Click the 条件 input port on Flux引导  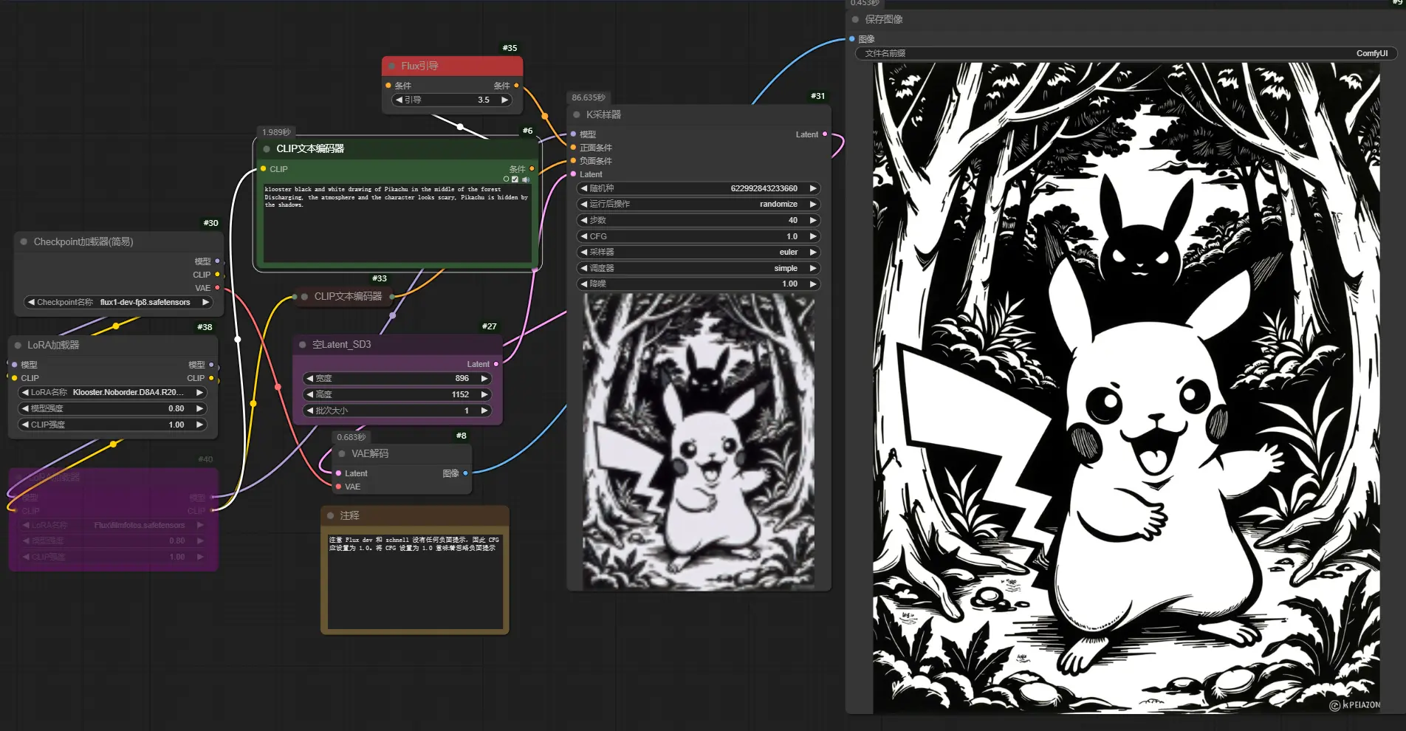pos(388,86)
